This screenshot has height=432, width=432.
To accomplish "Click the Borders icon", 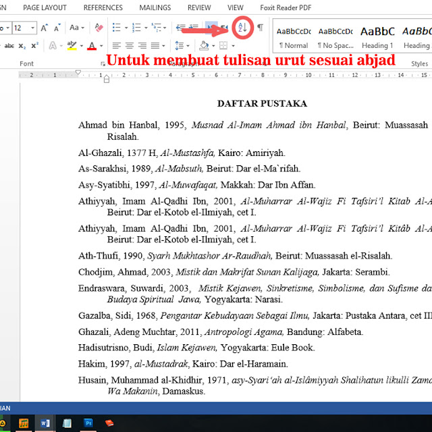I will tap(223, 45).
